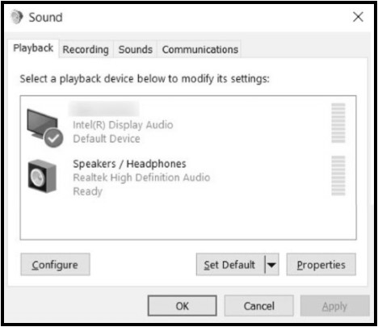Viewport: 378px width, 327px height.
Task: Click the volume level meter beside Display Audio
Action: click(x=338, y=123)
